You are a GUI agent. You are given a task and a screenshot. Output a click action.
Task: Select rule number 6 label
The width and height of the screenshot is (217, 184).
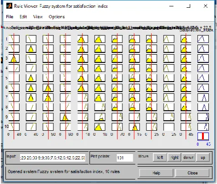[6, 87]
